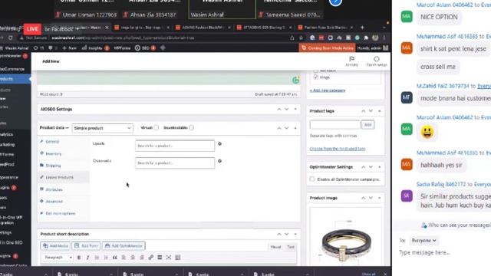Image resolution: width=491 pixels, height=276 pixels.
Task: Open the Inventory product data tab
Action: [64, 153]
